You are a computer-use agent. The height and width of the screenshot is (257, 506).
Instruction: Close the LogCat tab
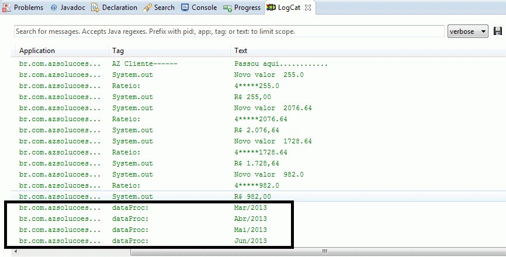[308, 8]
